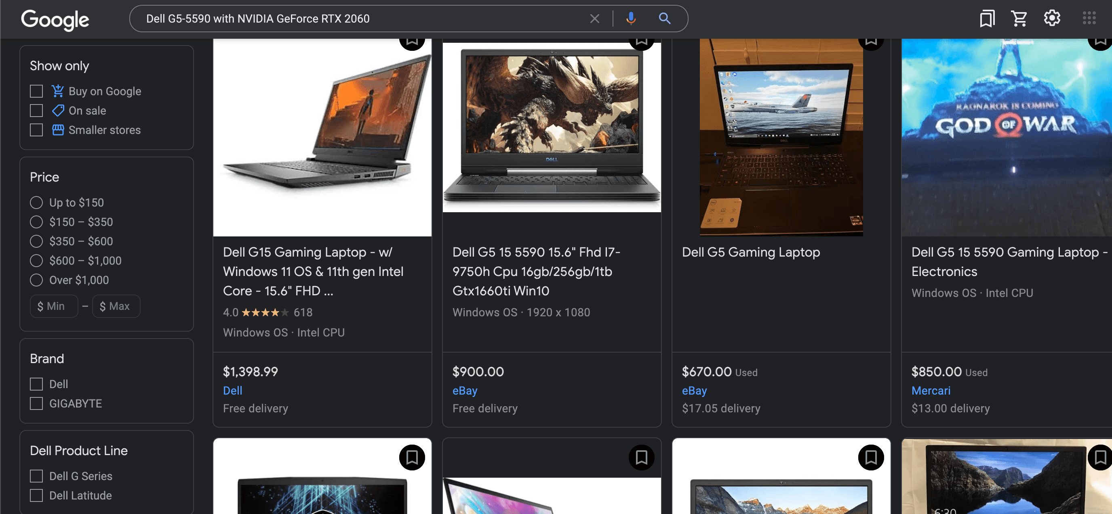
Task: Click the Dell G Series product line expander
Action: (x=37, y=476)
